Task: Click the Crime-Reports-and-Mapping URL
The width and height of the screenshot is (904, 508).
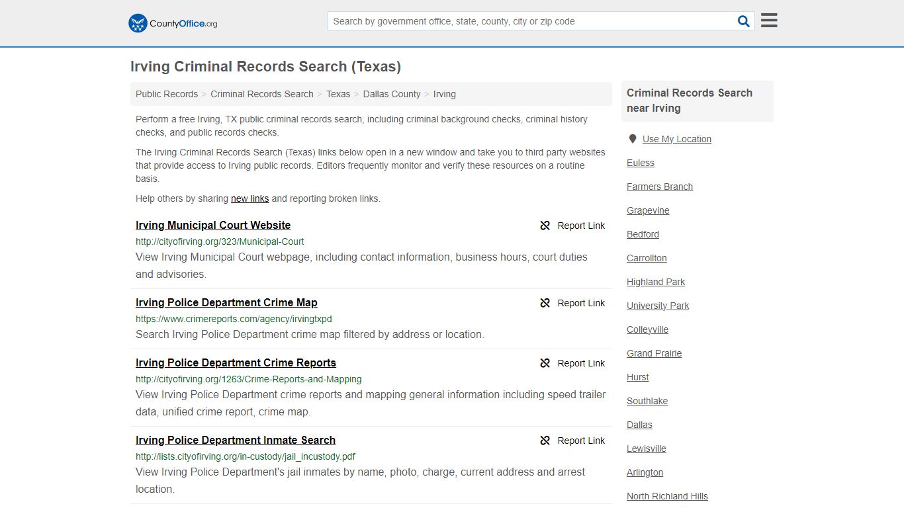Action: [x=249, y=379]
